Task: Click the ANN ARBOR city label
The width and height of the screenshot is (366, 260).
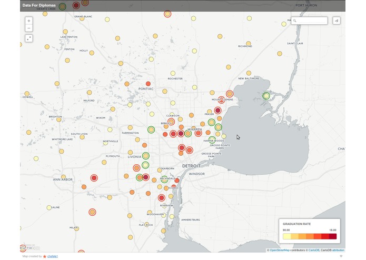Action: pyautogui.click(x=63, y=179)
